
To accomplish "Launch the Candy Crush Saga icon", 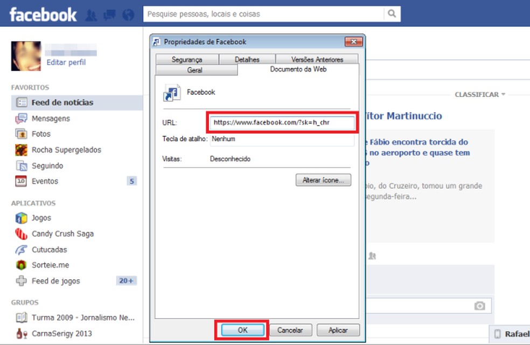I will 21,233.
